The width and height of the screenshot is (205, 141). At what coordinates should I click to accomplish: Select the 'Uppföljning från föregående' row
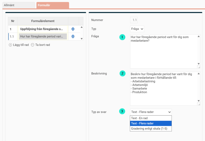pyautogui.click(x=42, y=29)
